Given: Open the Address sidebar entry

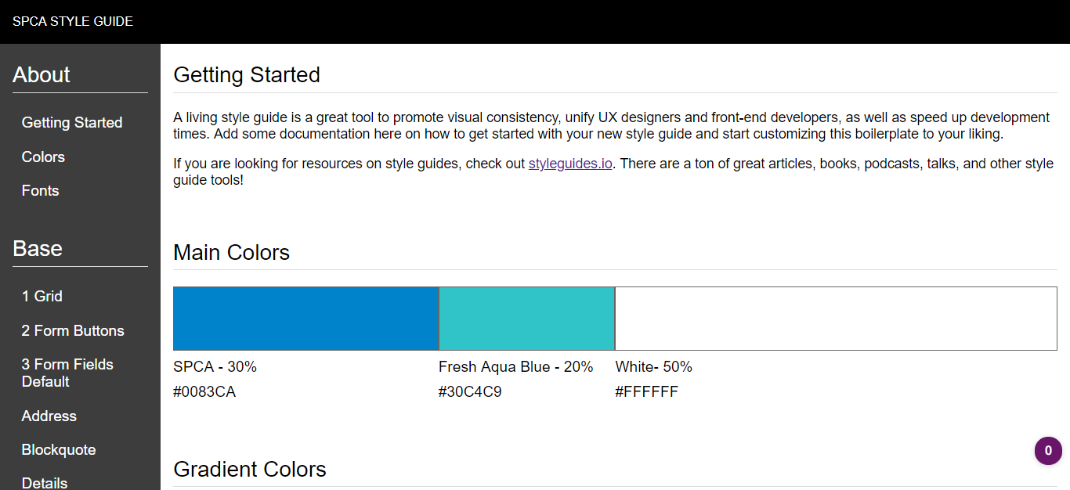Looking at the screenshot, I should 49,416.
